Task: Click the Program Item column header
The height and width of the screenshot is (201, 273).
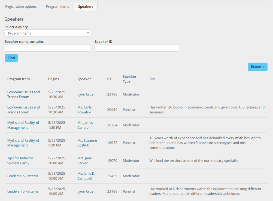Action: click(19, 79)
